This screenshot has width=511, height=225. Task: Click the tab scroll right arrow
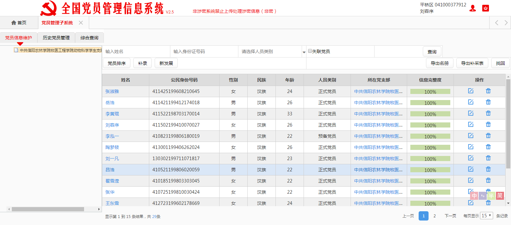(x=506, y=23)
